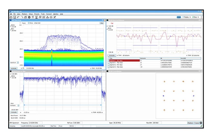The height and width of the screenshot is (136, 210).
Task: Toggle the Segment 1 - Min Value row checkbox
Action: coord(109,61)
